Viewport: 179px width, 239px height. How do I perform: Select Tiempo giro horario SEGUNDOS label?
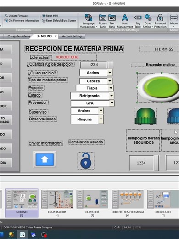click(x=144, y=140)
